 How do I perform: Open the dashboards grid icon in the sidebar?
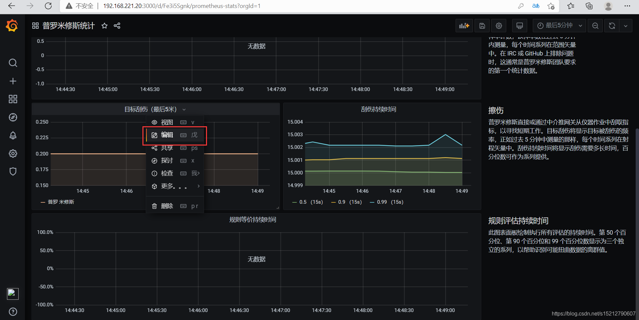pyautogui.click(x=13, y=99)
